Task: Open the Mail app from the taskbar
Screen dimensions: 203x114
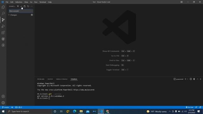Action: click(x=88, y=111)
